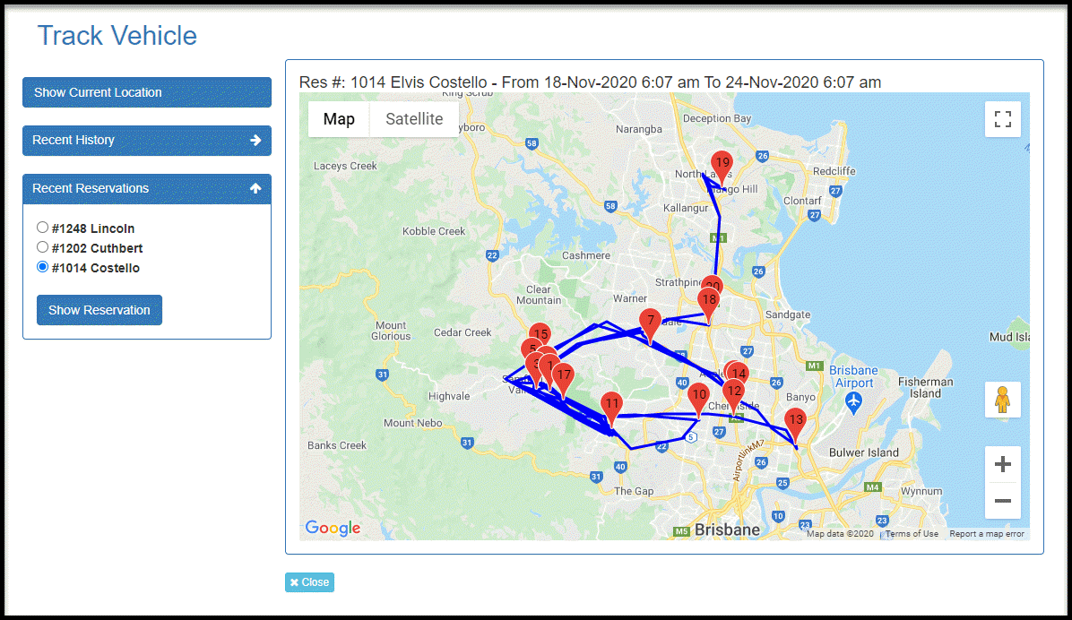Select reservation #1014 Costello radio button
Viewport: 1072px width, 620px height.
42,267
